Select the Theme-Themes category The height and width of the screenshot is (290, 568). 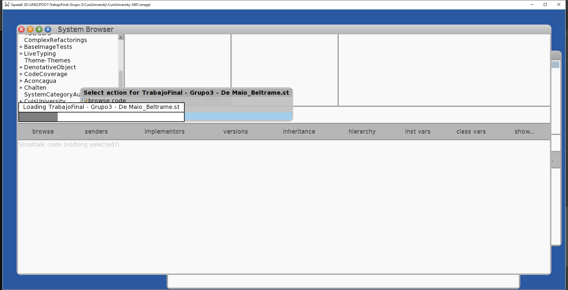pos(47,60)
